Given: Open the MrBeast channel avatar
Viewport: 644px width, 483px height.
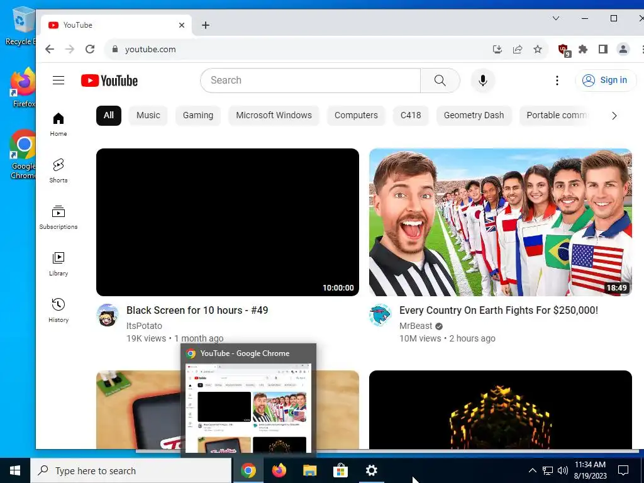Looking at the screenshot, I should coord(380,315).
